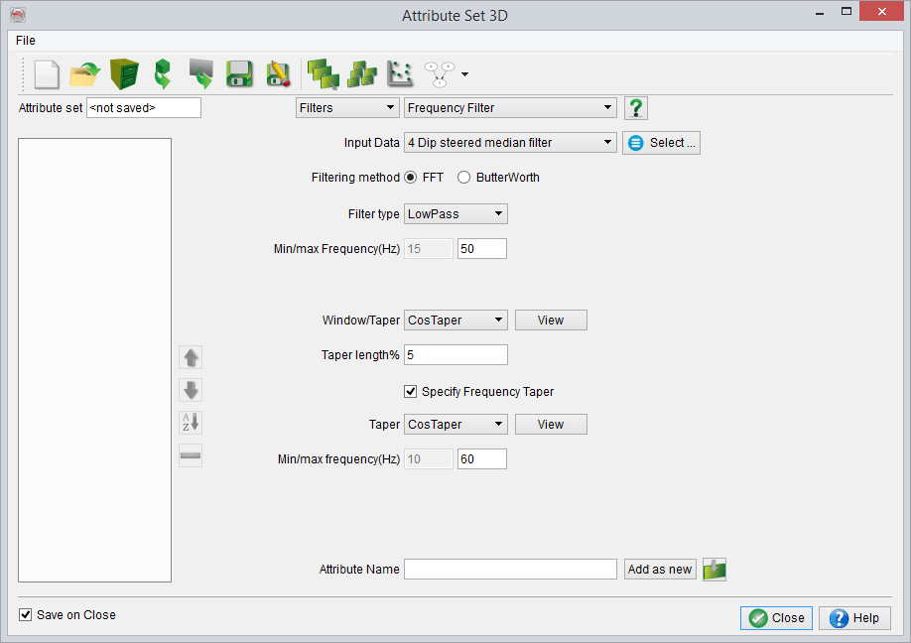Click the crossplot scatter chart icon

tap(400, 74)
